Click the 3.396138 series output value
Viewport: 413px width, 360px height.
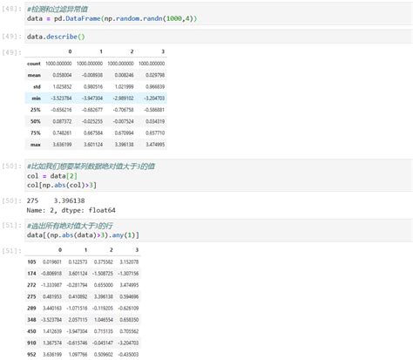[70, 200]
